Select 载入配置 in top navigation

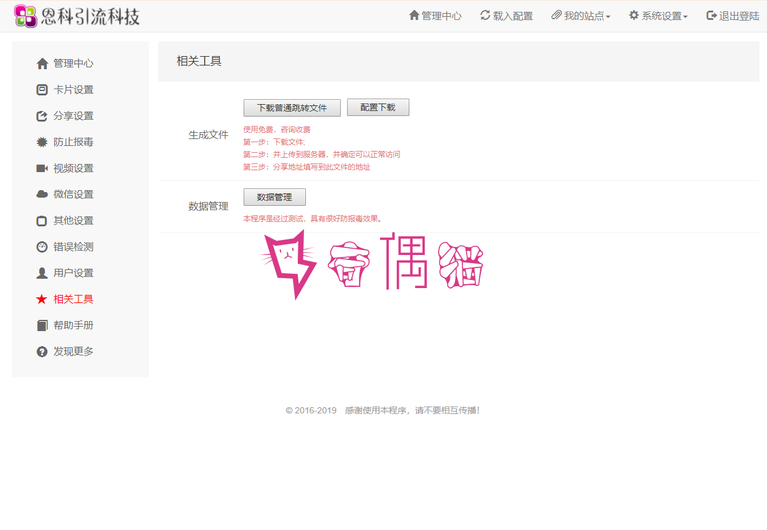click(x=507, y=16)
